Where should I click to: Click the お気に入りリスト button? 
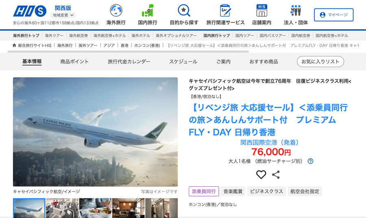[x=320, y=62]
